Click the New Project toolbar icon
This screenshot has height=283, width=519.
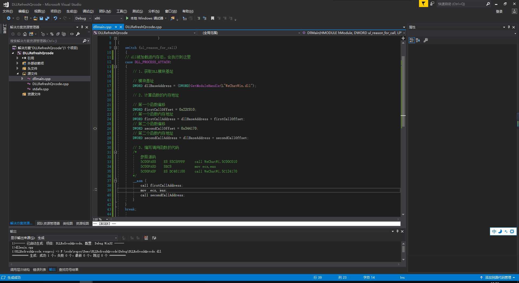26,18
